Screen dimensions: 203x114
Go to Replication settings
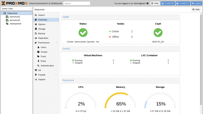tap(43, 38)
